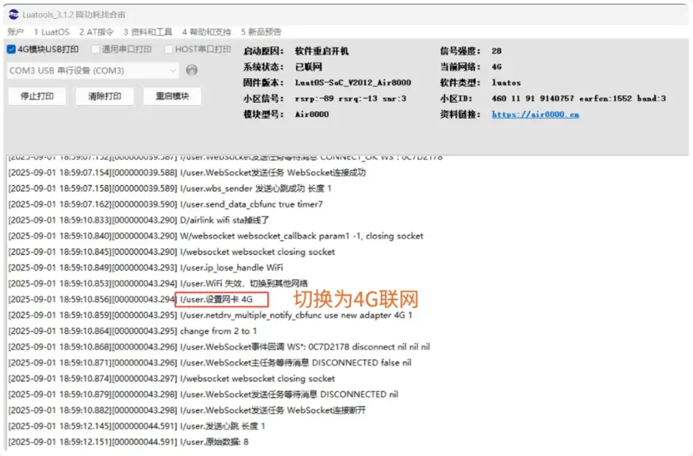Click the log line WiFi 失效, 切换到其他网络

coord(158,283)
